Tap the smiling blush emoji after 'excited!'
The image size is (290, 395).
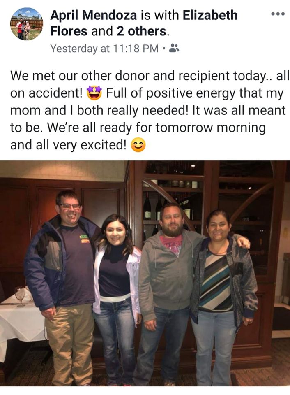(138, 145)
